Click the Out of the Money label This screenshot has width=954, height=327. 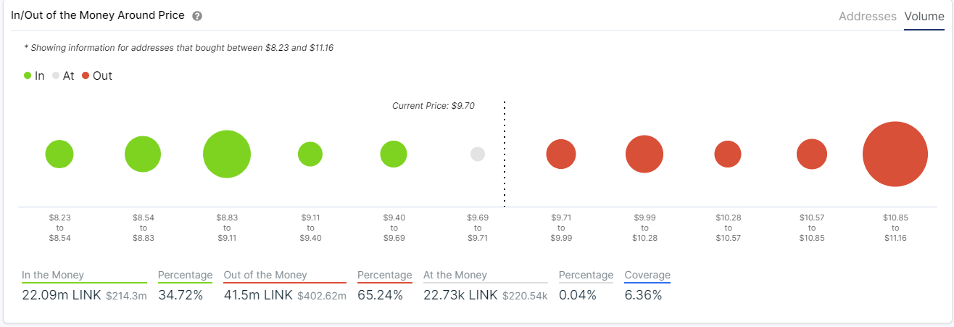point(265,276)
